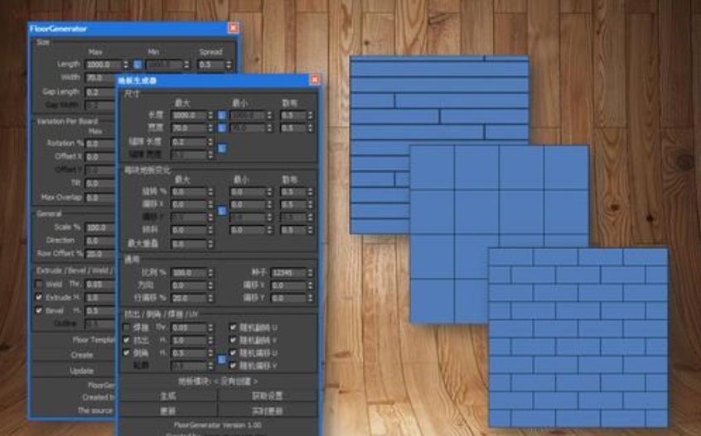Click Length Max spinner in English window
Viewport: 701px width, 436px height.
(x=126, y=65)
